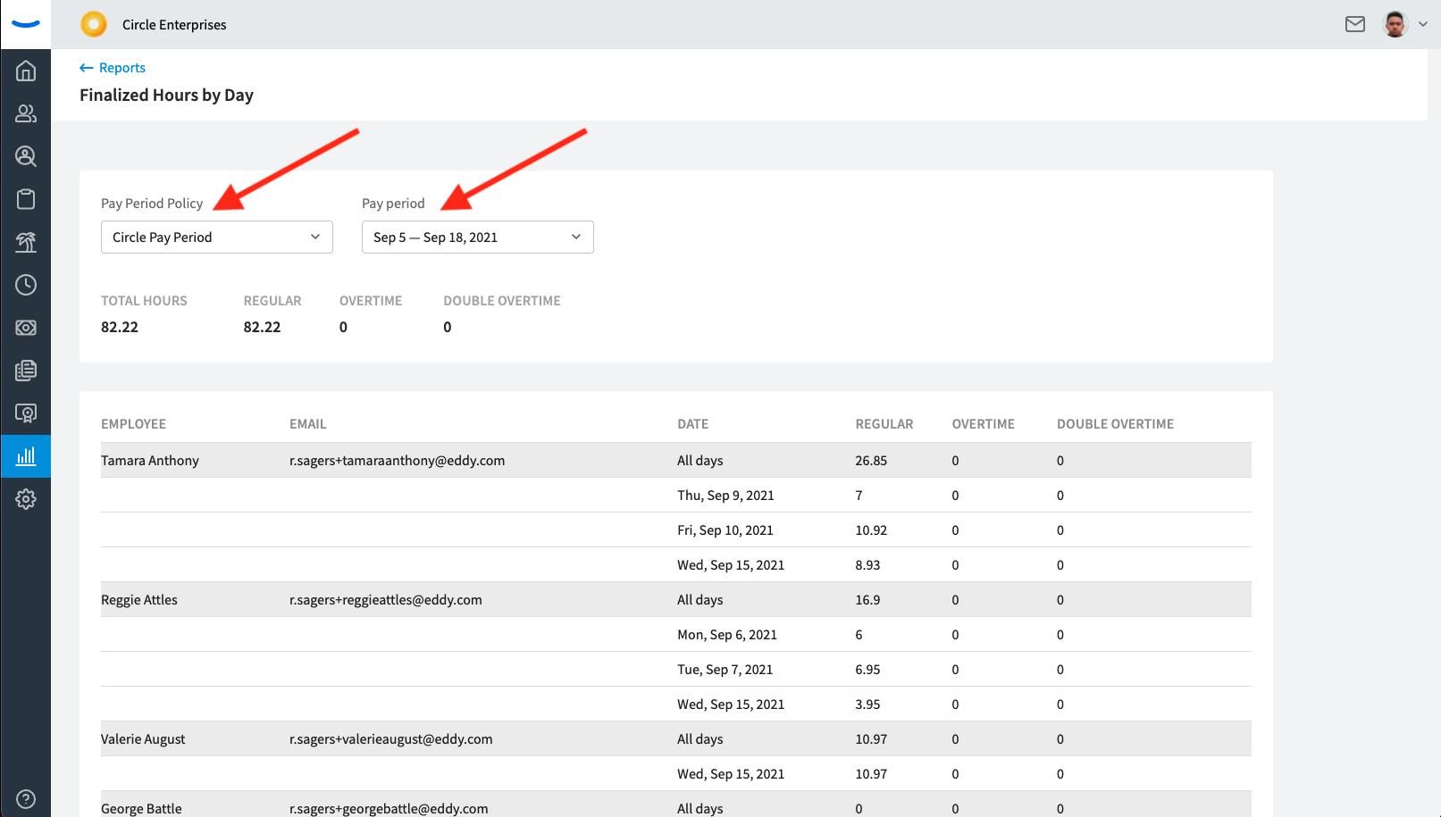
Task: Select the Reports bar chart icon
Action: point(26,456)
